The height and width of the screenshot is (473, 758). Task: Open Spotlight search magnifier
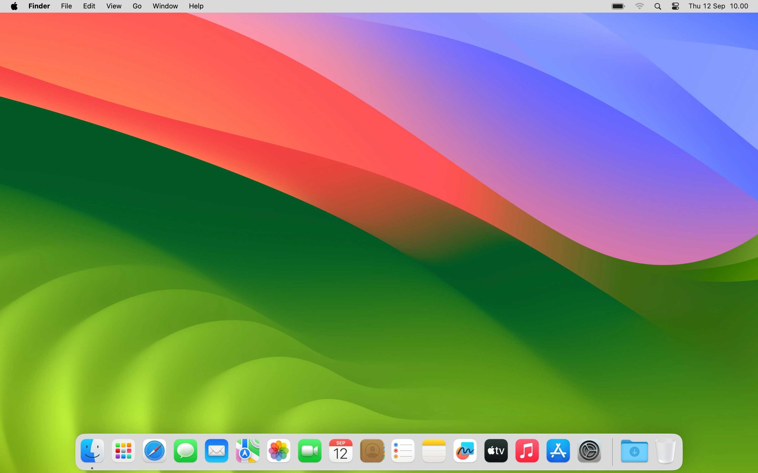tap(658, 6)
